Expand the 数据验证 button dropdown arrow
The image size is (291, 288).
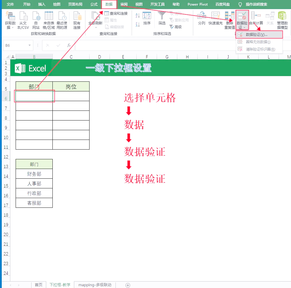(x=244, y=28)
